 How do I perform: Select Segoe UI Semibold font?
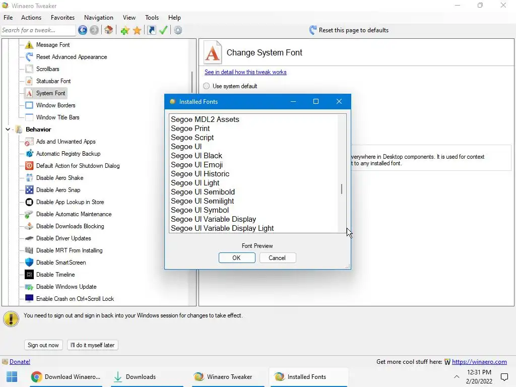pos(203,192)
